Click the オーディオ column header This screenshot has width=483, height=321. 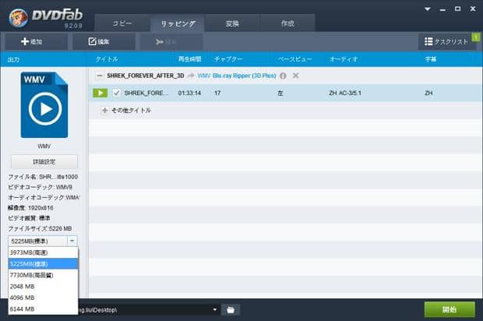[344, 59]
